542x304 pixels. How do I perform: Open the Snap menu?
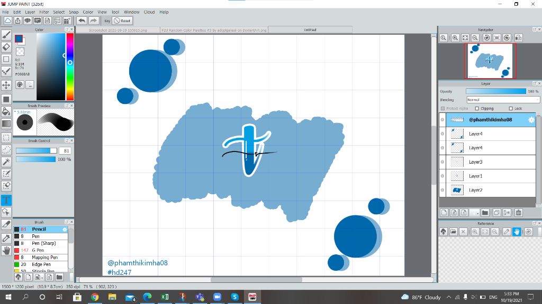[x=74, y=12]
